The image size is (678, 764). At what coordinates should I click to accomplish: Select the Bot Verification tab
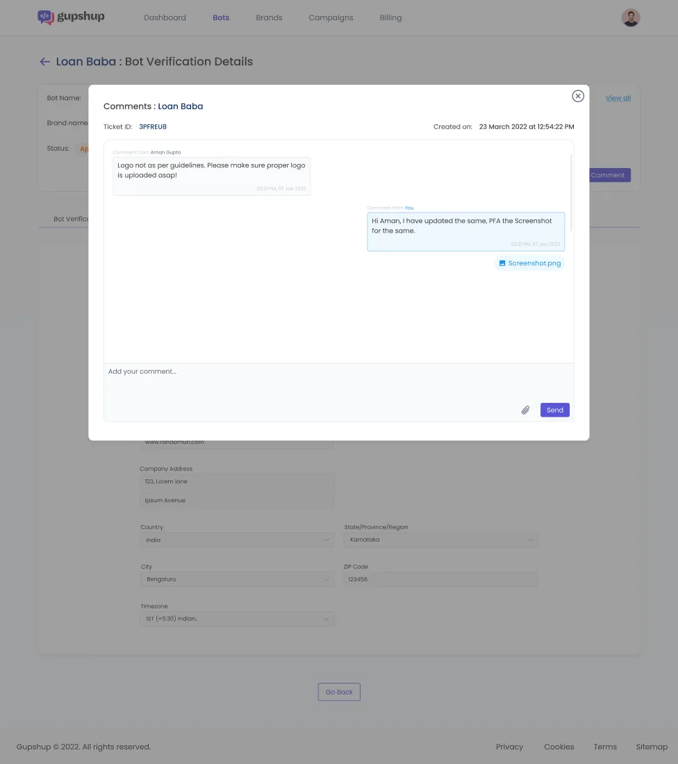[71, 219]
